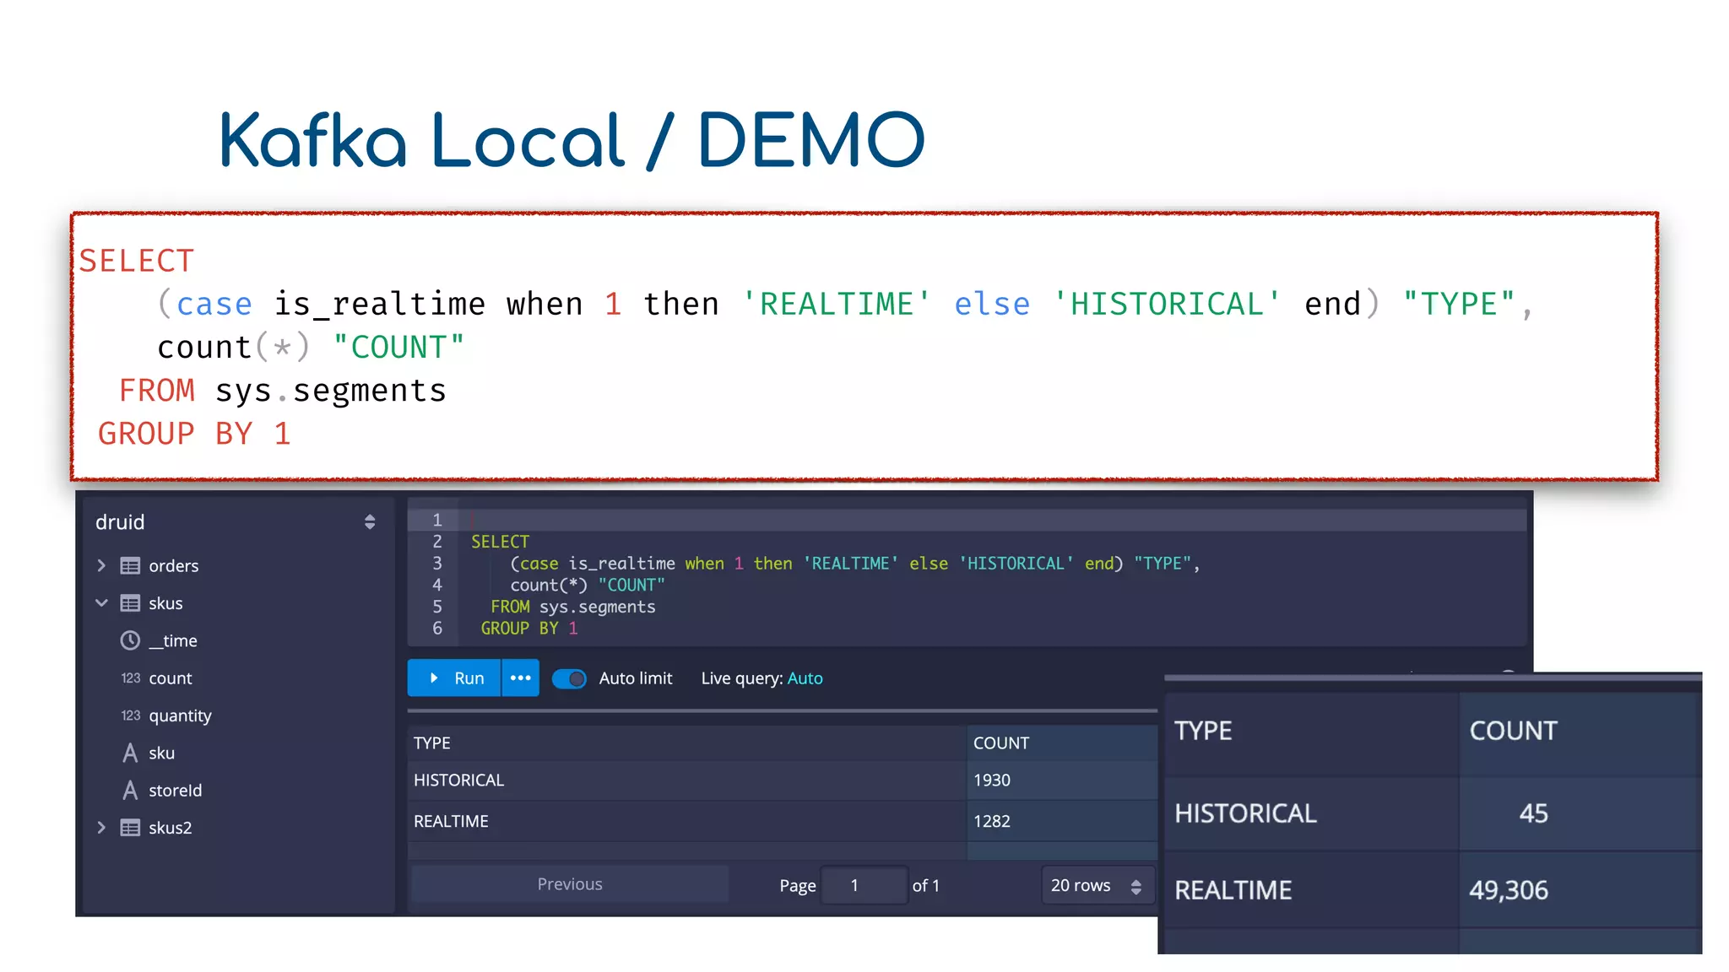
Task: Click GROUP BY 1 in the editor
Action: 529,629
